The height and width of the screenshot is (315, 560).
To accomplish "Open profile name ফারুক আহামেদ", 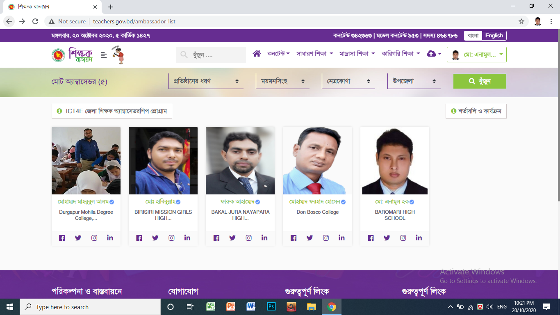I will (237, 202).
